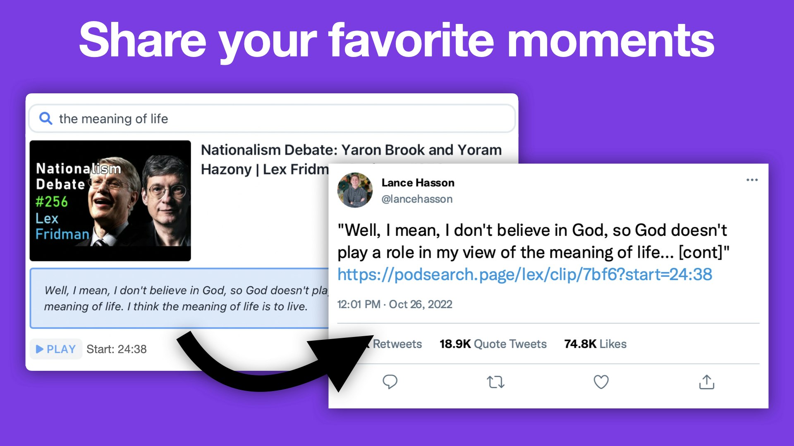This screenshot has width=794, height=446.
Task: Open the @lancehasson handle
Action: (x=417, y=199)
